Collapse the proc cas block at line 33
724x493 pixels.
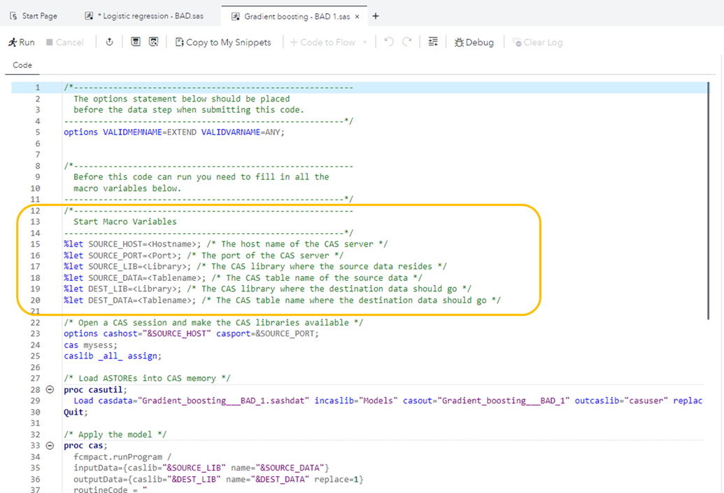(x=50, y=445)
